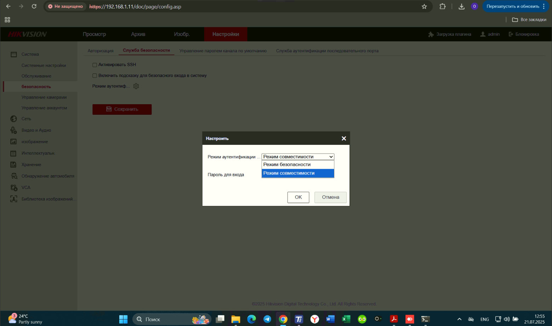Click the Windows Поиск search box
Image resolution: width=552 pixels, height=326 pixels.
172,319
